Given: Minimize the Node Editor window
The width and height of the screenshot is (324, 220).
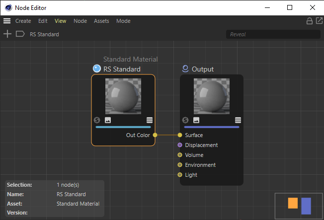Looking at the screenshot, I should (267, 7).
